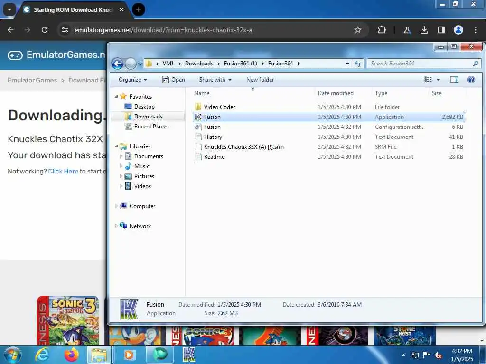The image size is (486, 364).
Task: Open the Kega Fusion taskbar icon
Action: pyautogui.click(x=189, y=355)
